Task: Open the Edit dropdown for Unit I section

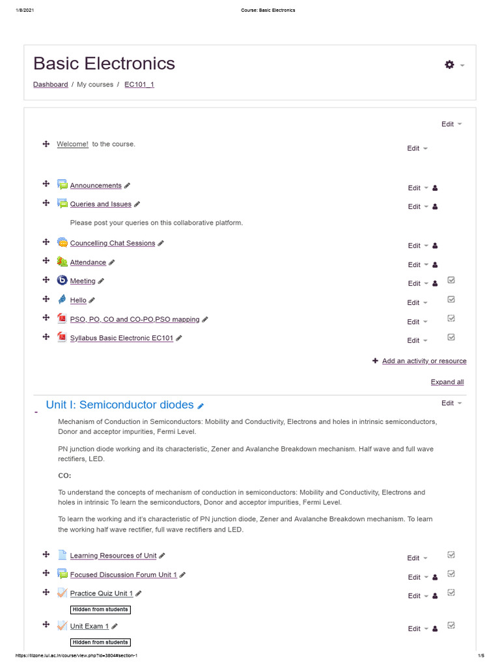Action: point(451,403)
